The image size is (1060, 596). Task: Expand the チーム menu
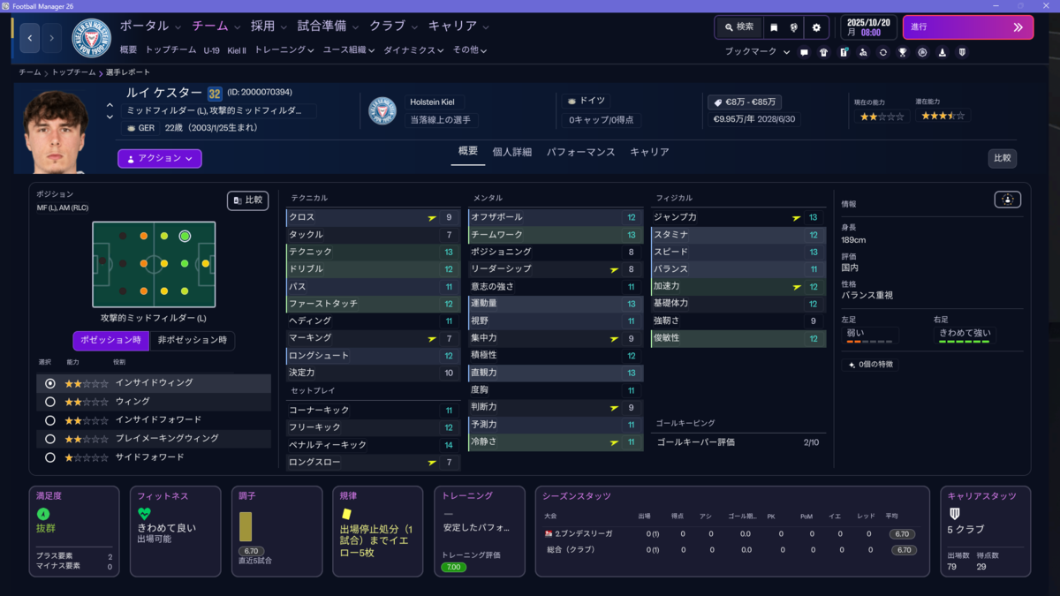[x=216, y=26]
